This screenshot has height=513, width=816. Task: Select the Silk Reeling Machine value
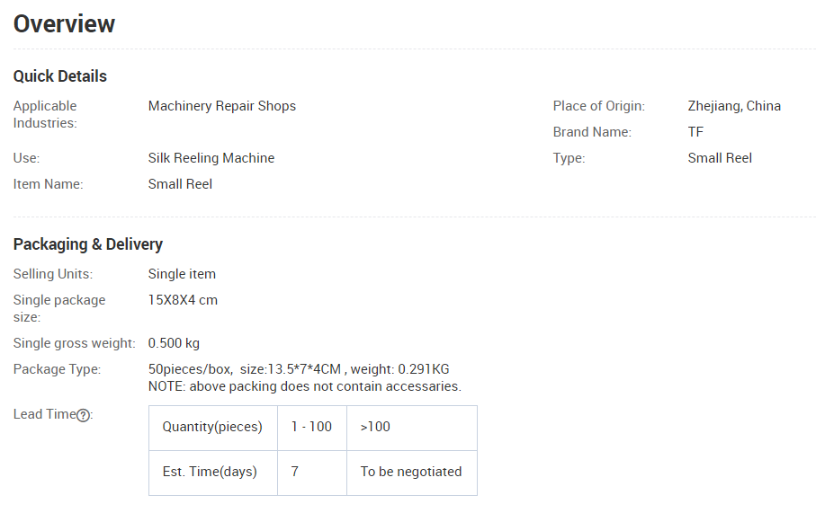(211, 158)
